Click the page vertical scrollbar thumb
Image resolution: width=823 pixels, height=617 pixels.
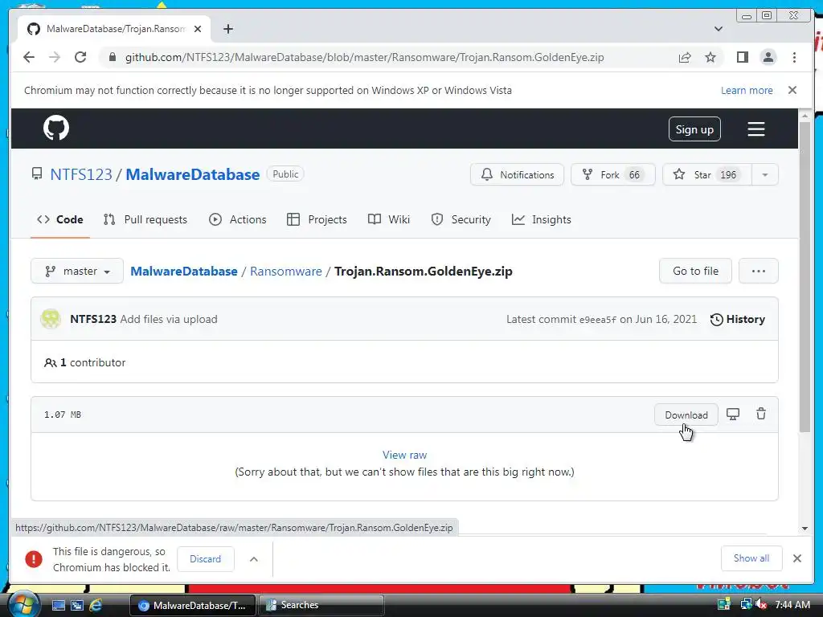(805, 277)
